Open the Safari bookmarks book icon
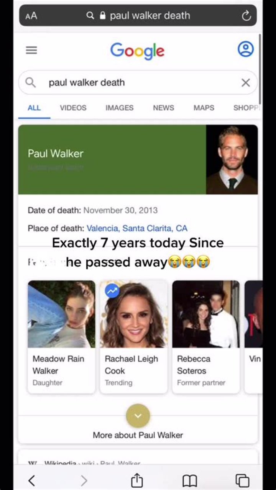This screenshot has width=276, height=490. pos(190,480)
